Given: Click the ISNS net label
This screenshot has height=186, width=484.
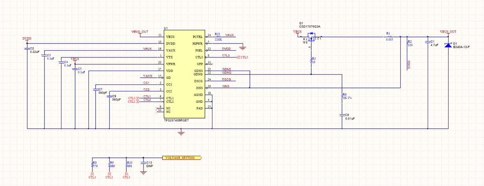Looking at the screenshot, I should tap(226, 86).
